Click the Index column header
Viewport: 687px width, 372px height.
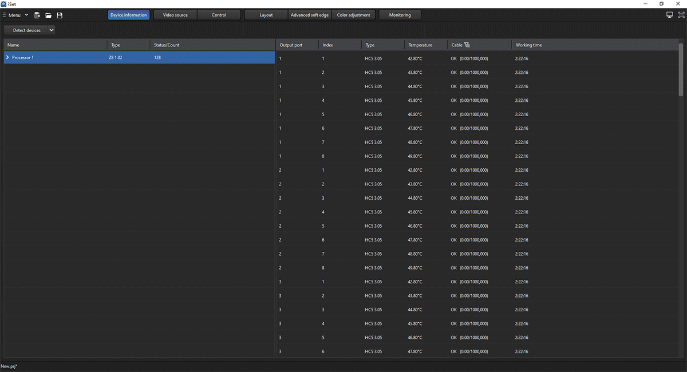click(x=340, y=45)
